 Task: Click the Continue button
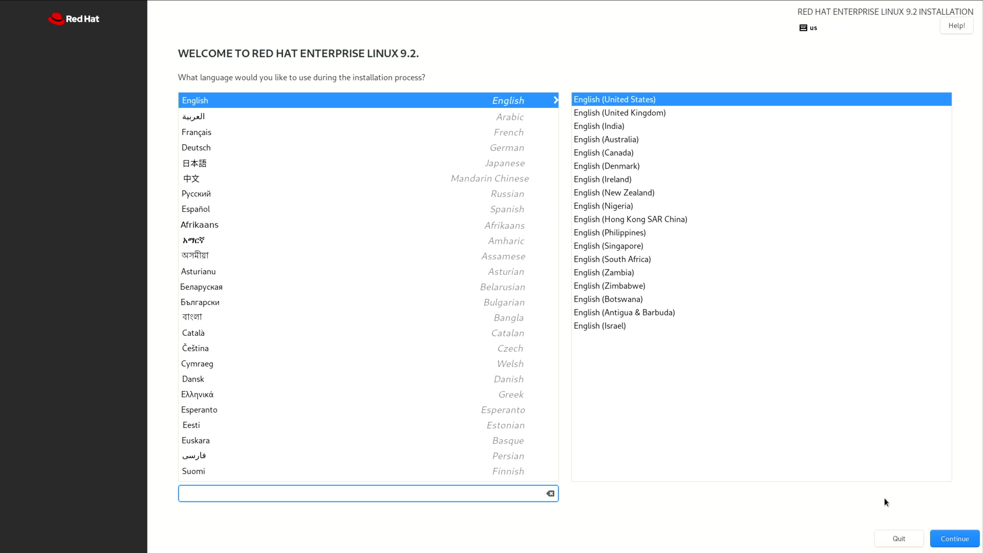(x=954, y=538)
